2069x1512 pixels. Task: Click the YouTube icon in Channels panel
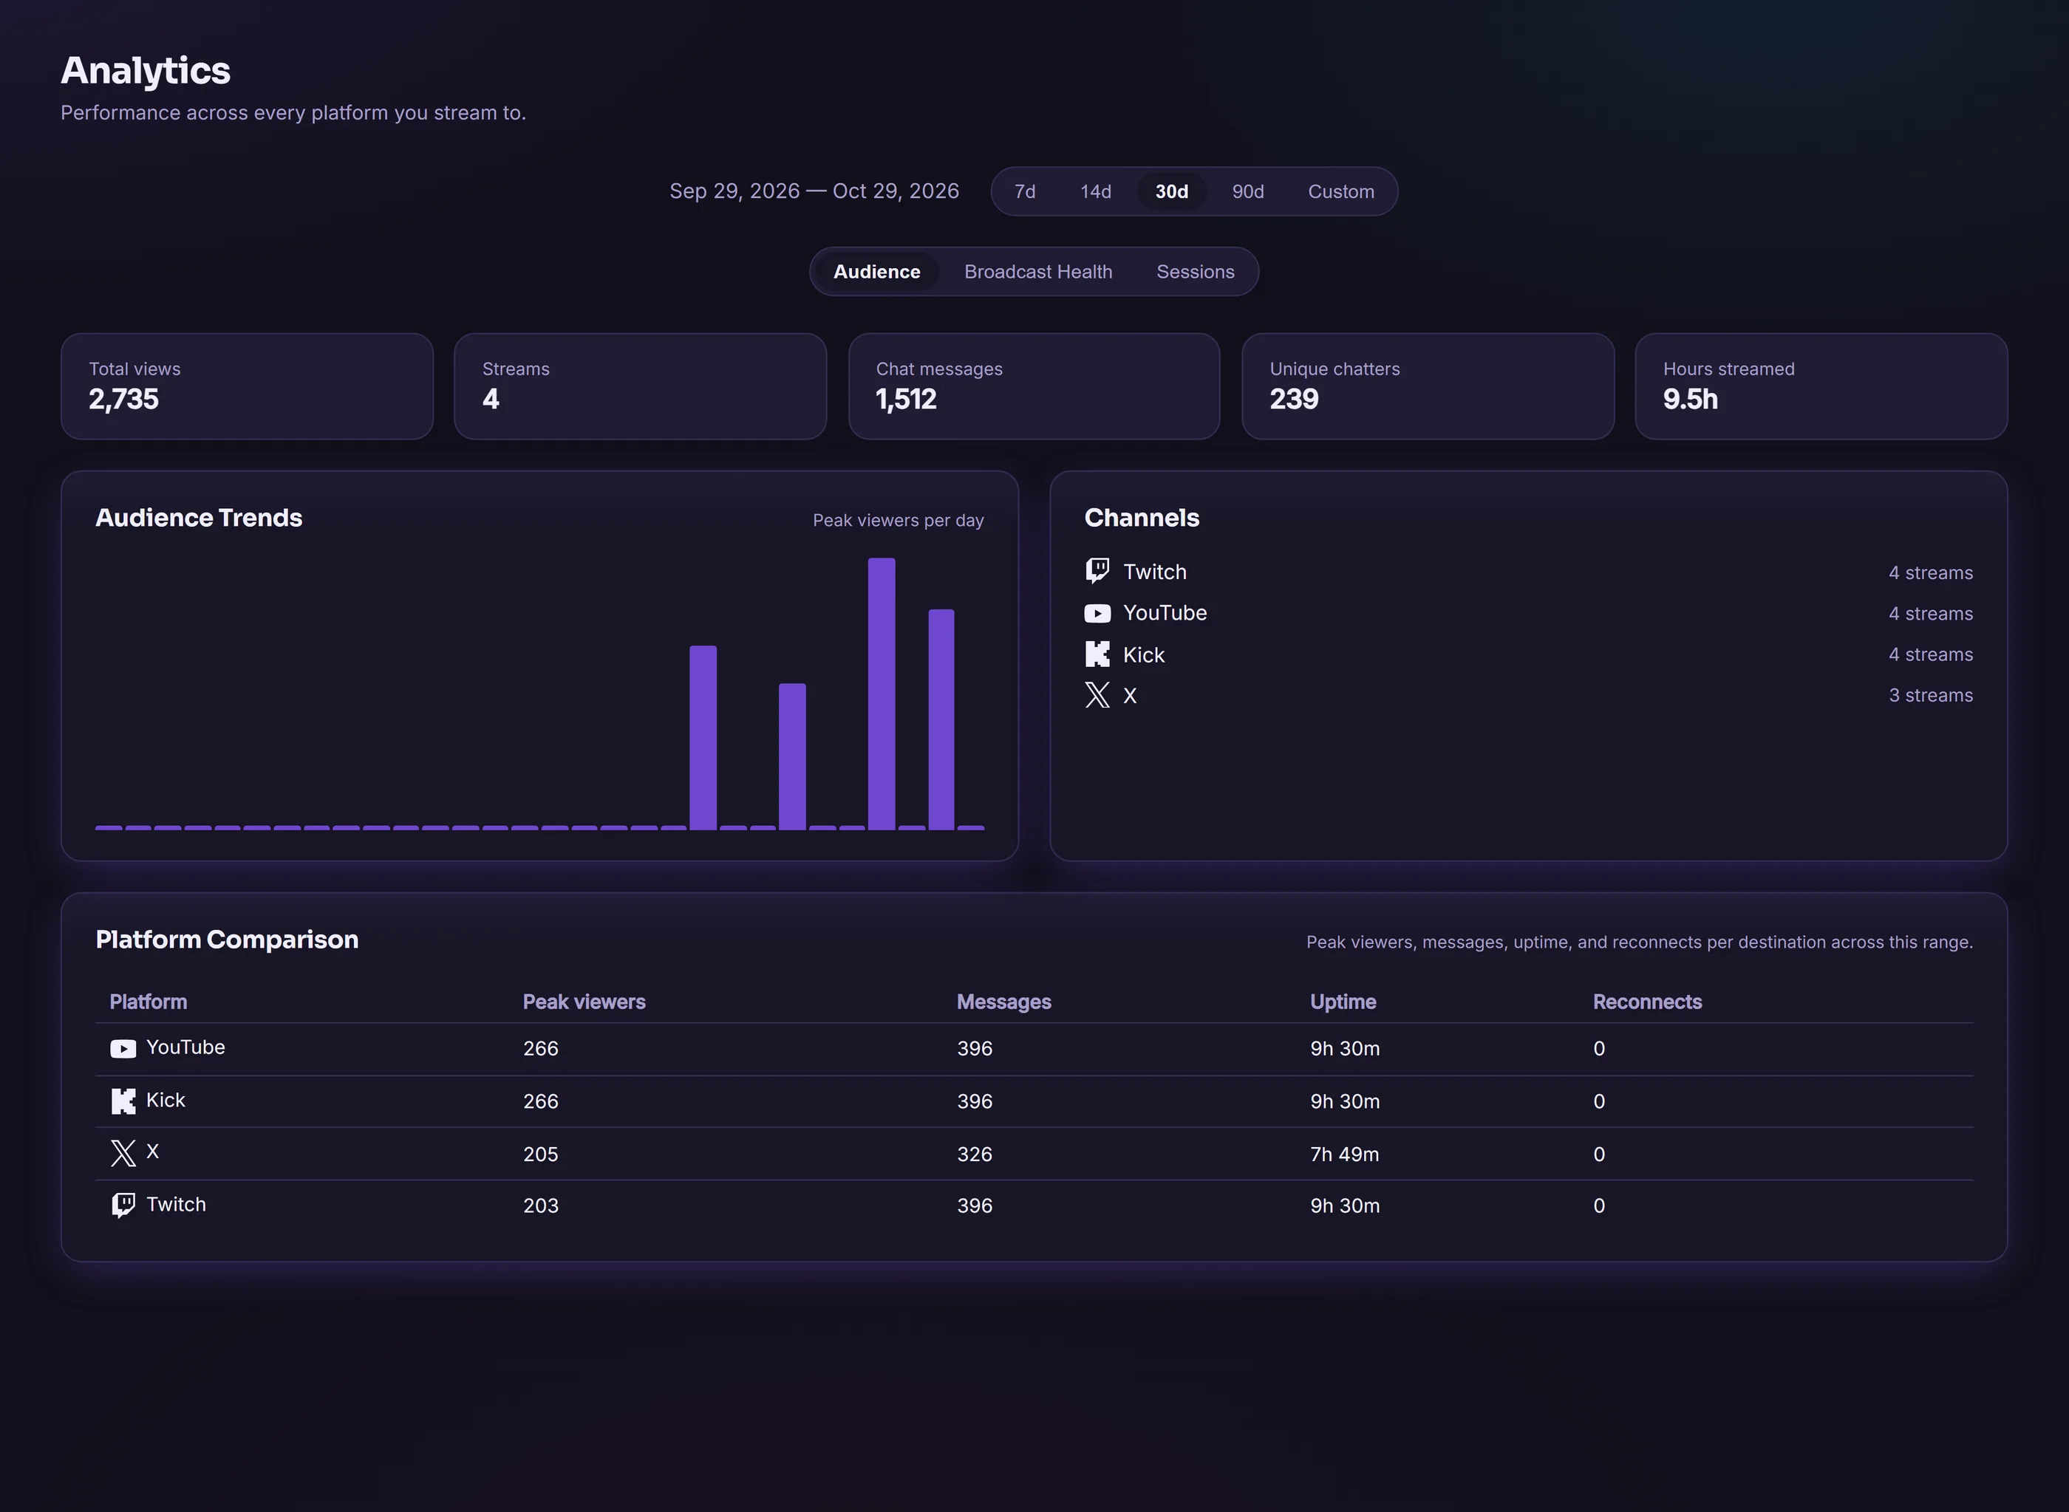[1097, 613]
